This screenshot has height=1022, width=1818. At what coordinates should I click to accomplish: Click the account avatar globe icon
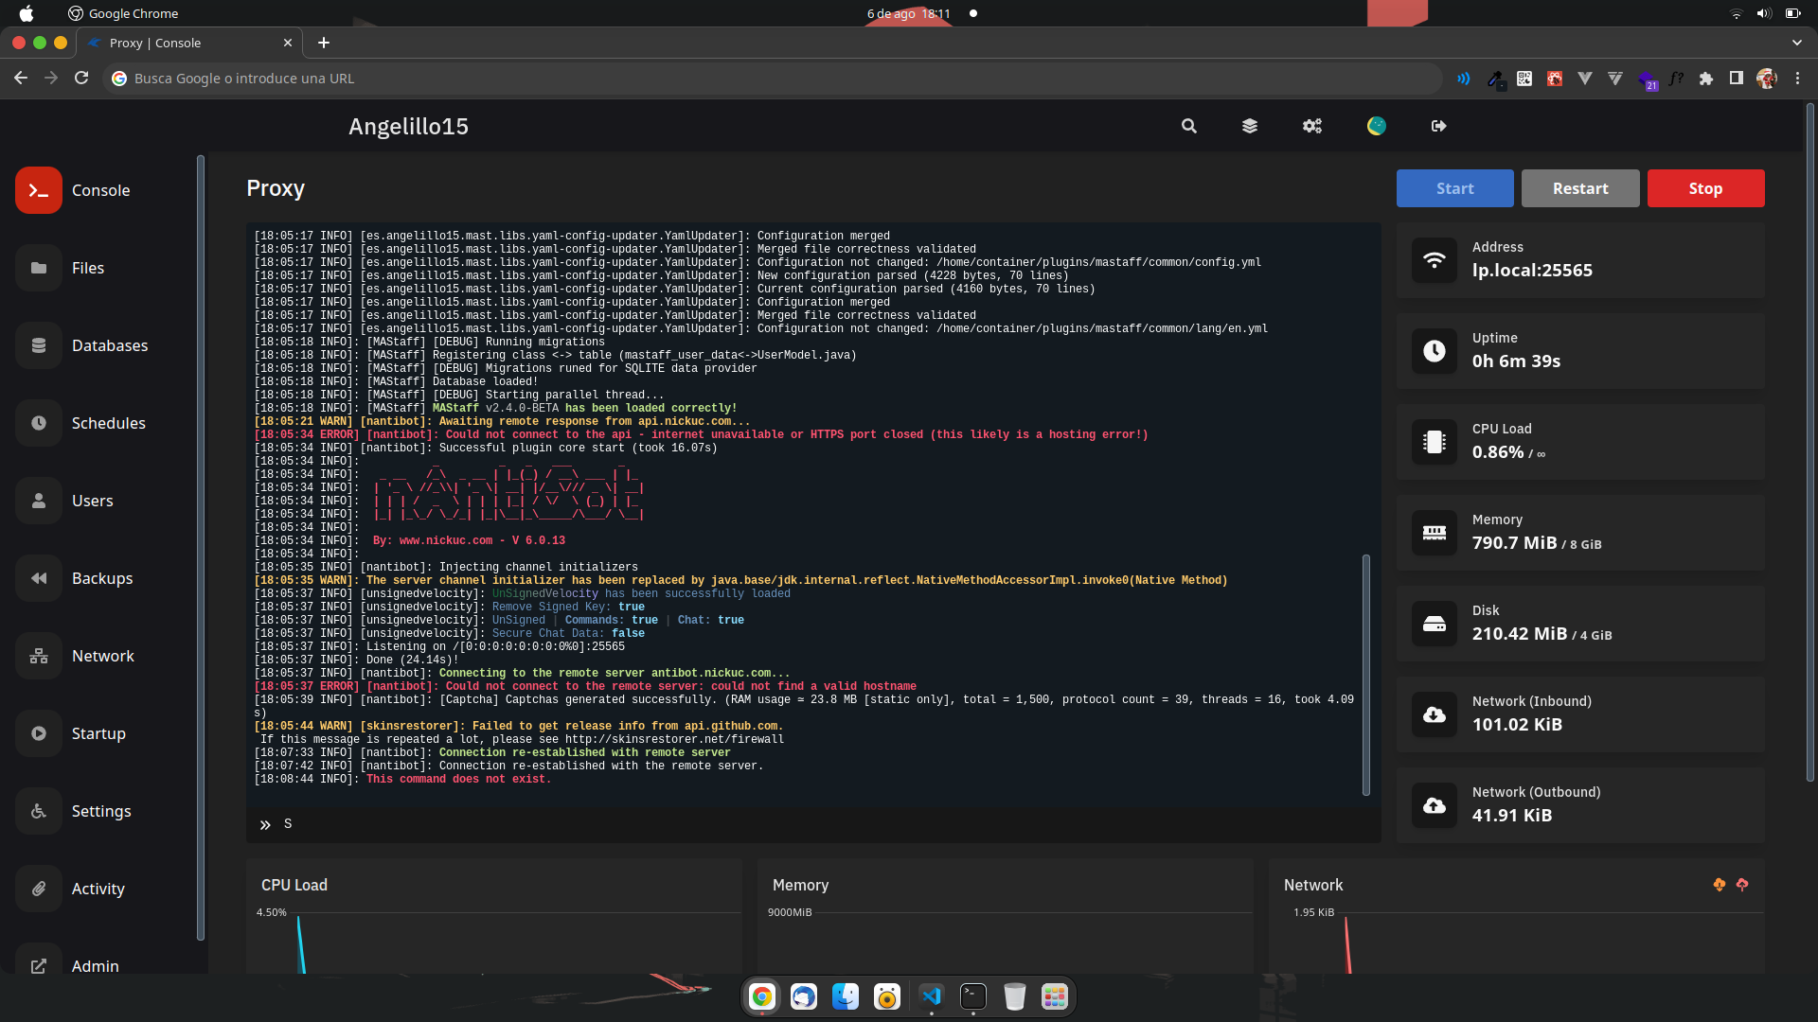pyautogui.click(x=1377, y=126)
